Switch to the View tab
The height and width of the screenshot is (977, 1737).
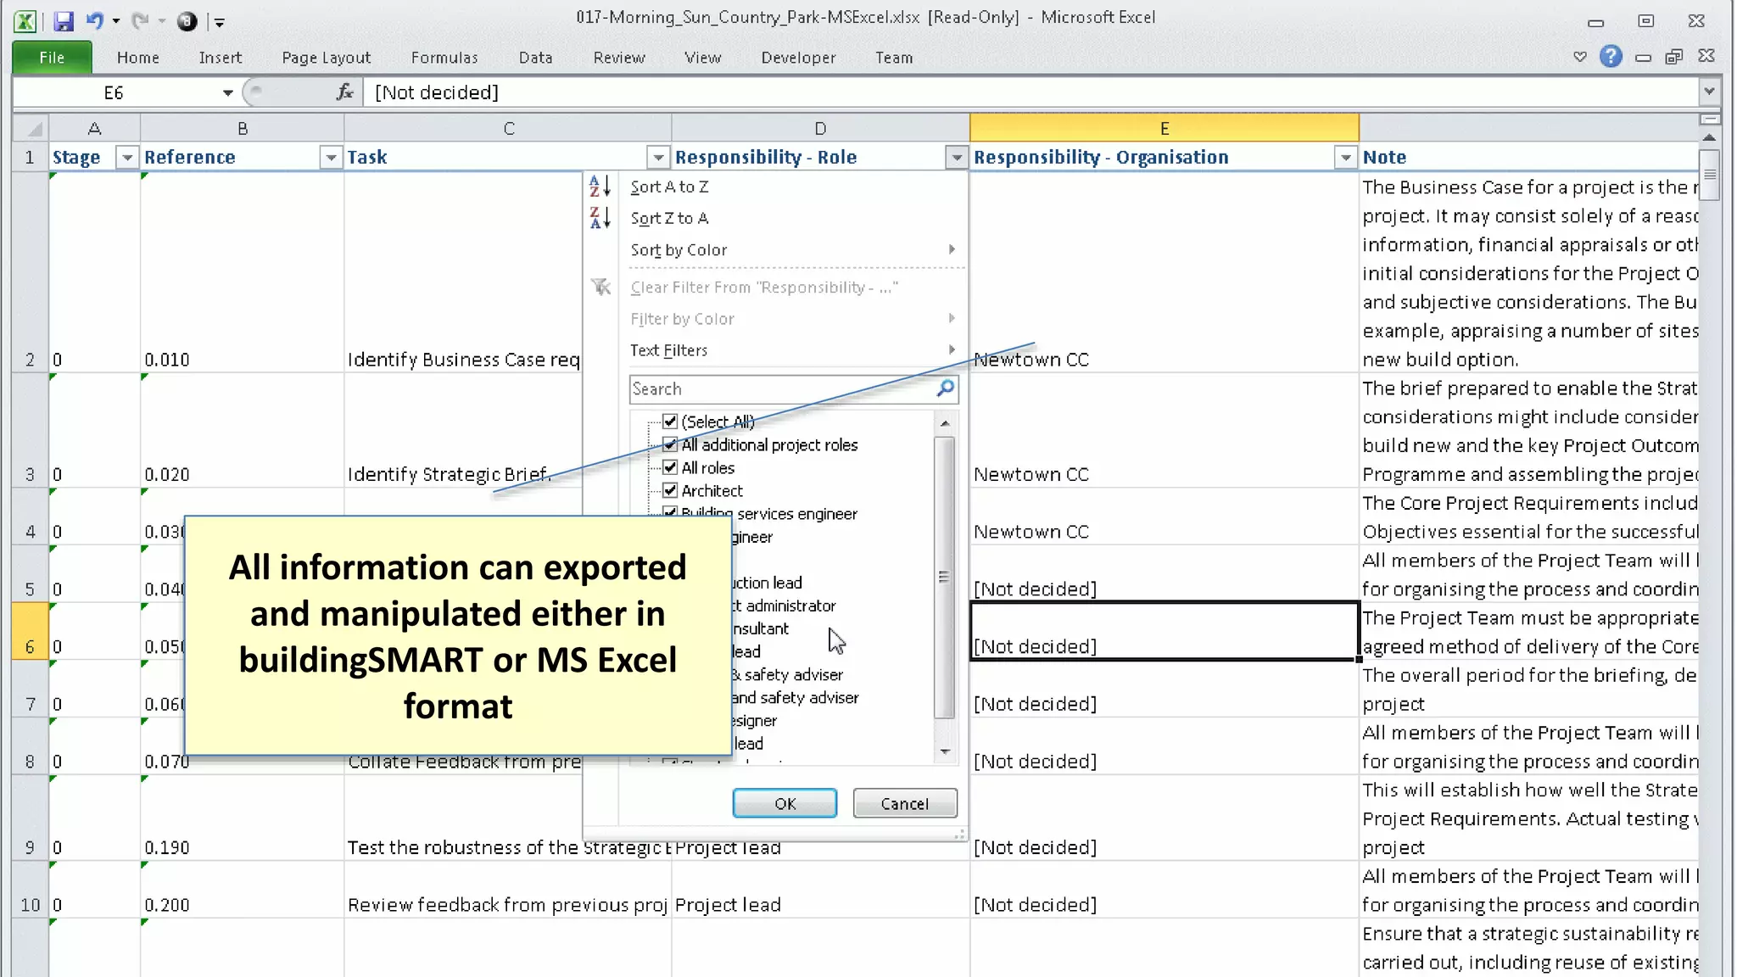(x=703, y=58)
